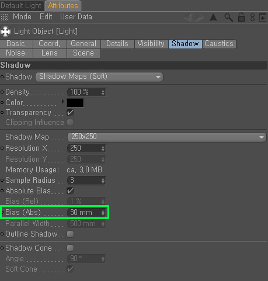Viewport: 268px width, 281px height.
Task: Open the User Data menu
Action: (x=76, y=17)
